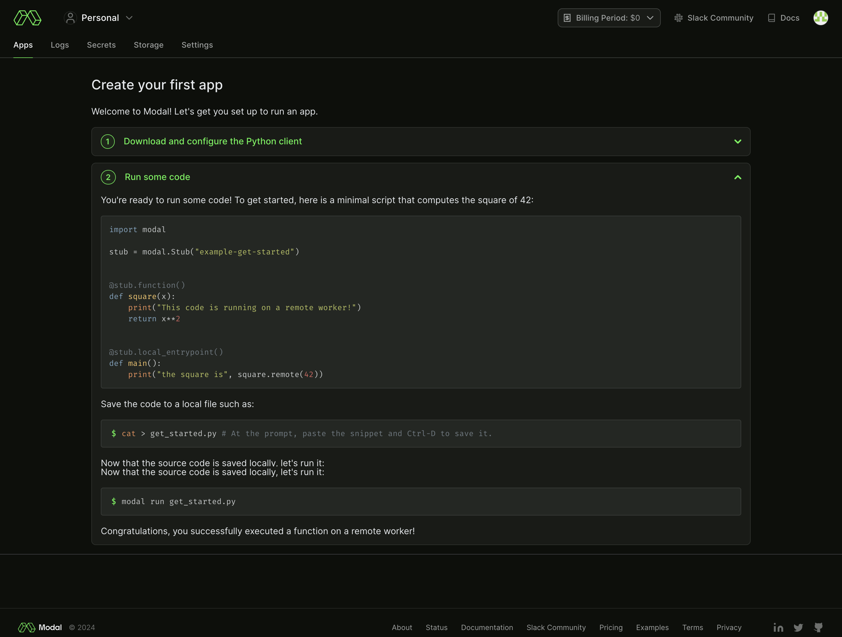This screenshot has width=842, height=637.
Task: Click step 2 circle number icon
Action: (108, 177)
